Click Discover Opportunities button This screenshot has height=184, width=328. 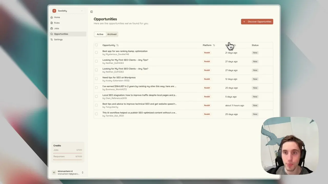point(257,22)
